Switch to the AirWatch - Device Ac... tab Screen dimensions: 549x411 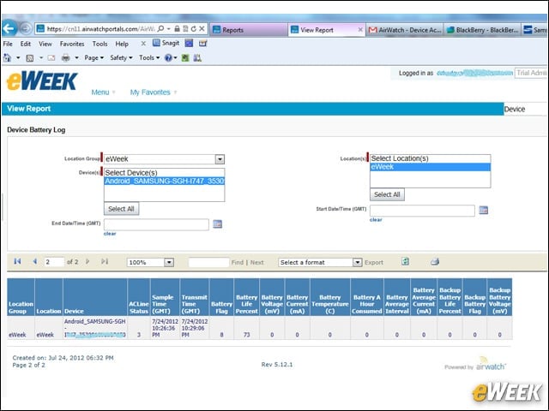(x=404, y=30)
